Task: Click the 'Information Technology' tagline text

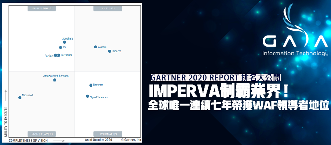Action: [295, 54]
